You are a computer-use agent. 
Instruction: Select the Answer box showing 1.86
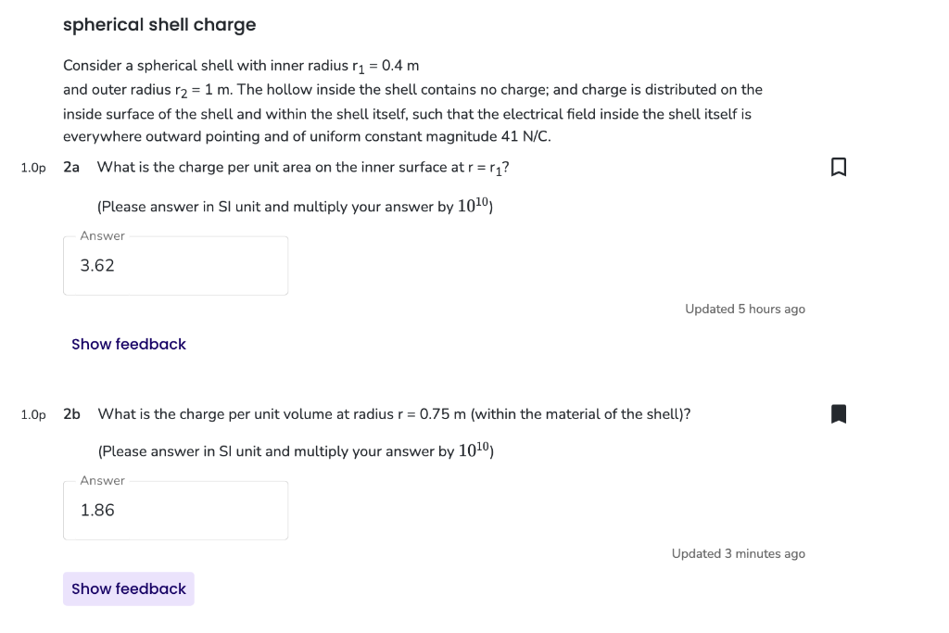tap(176, 511)
